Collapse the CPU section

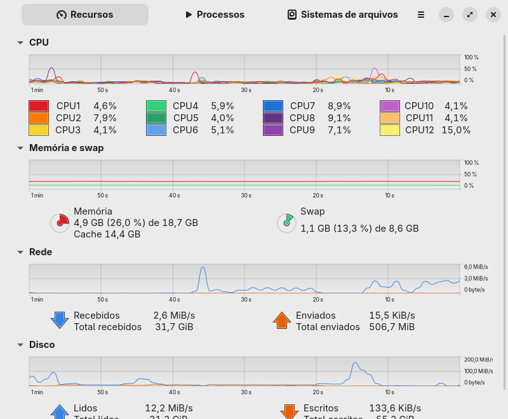click(x=20, y=43)
